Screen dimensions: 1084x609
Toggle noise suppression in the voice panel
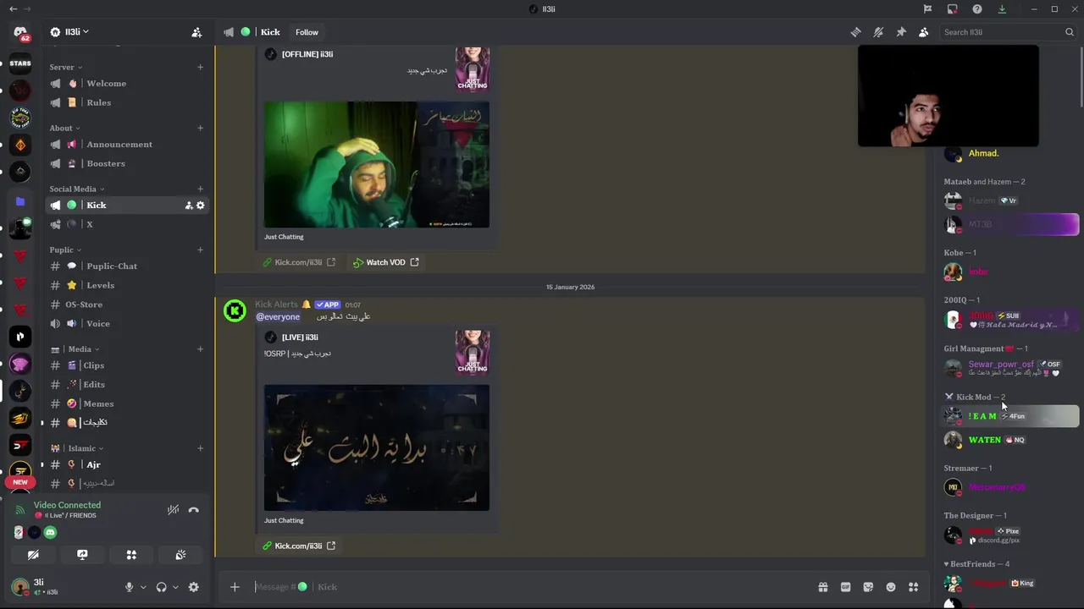click(173, 510)
